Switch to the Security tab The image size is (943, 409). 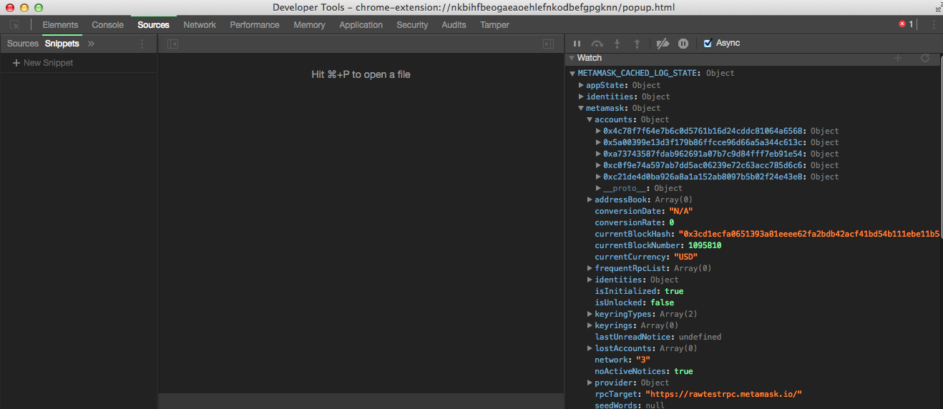pyautogui.click(x=412, y=24)
